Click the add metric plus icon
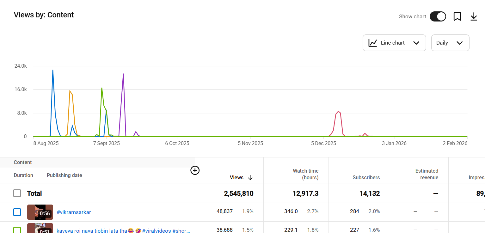 coord(195,170)
